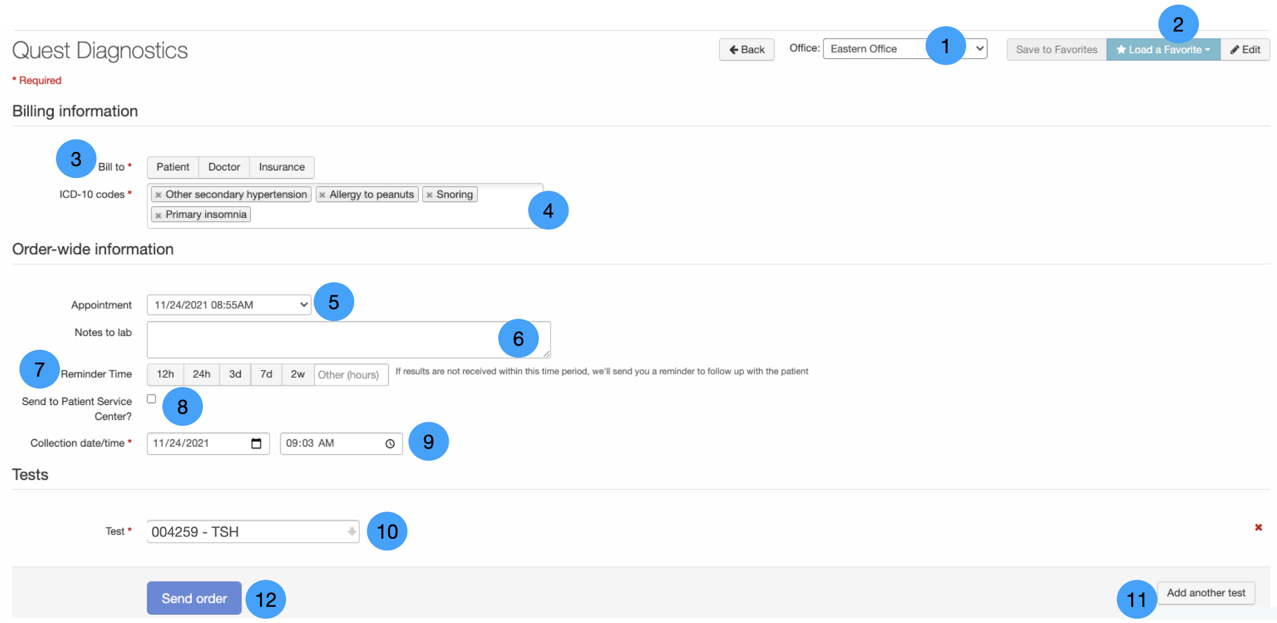Click the red Required note

click(x=37, y=80)
